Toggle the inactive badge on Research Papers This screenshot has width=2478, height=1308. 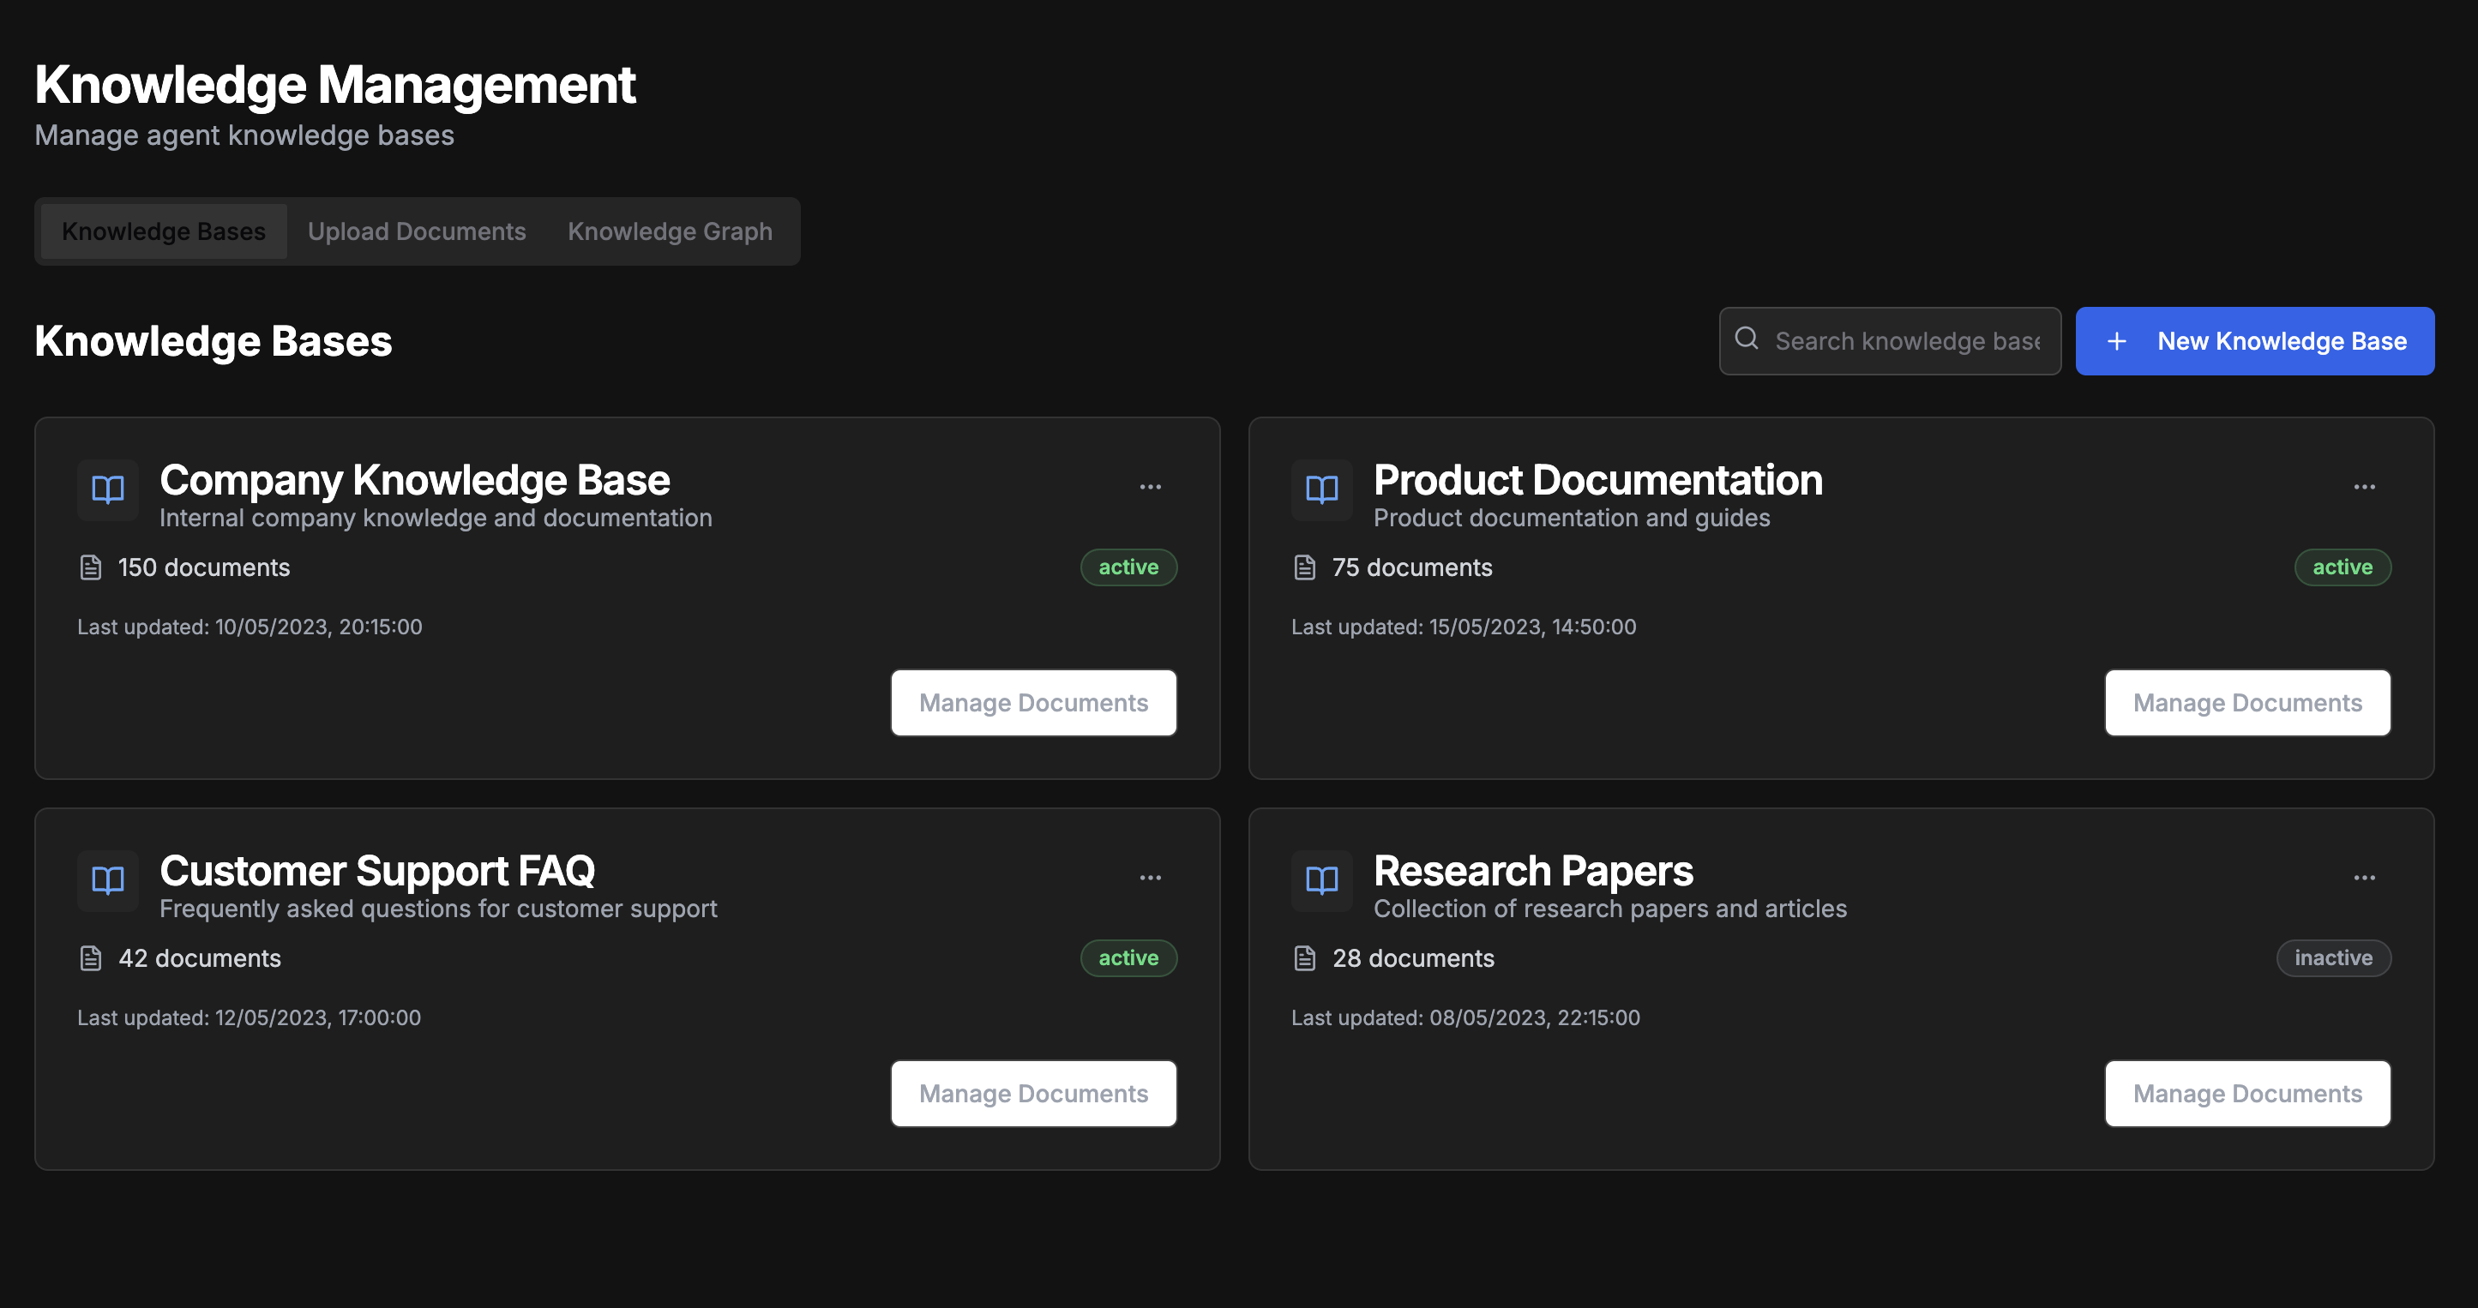point(2334,957)
